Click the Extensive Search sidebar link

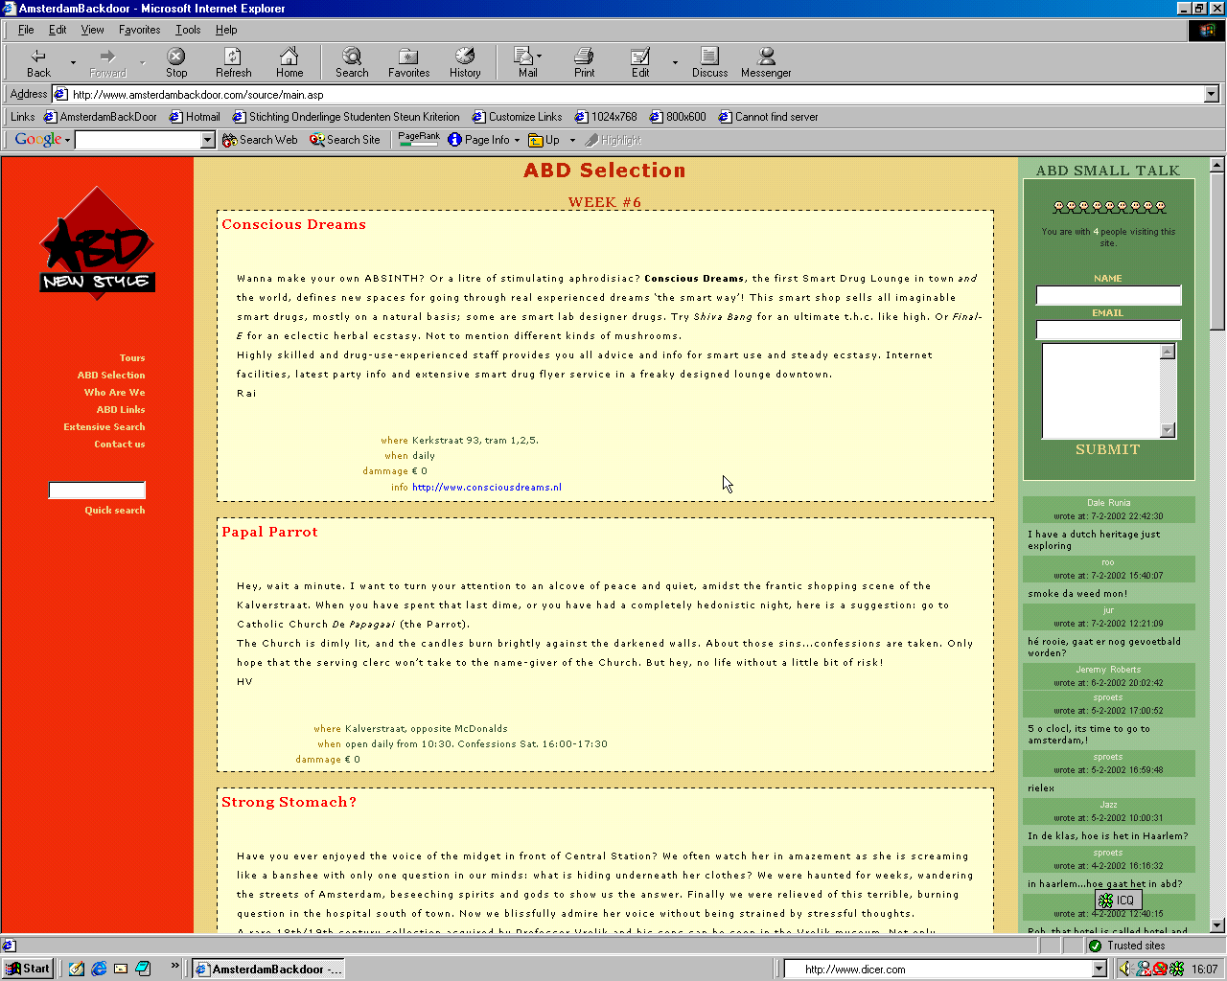(x=104, y=427)
